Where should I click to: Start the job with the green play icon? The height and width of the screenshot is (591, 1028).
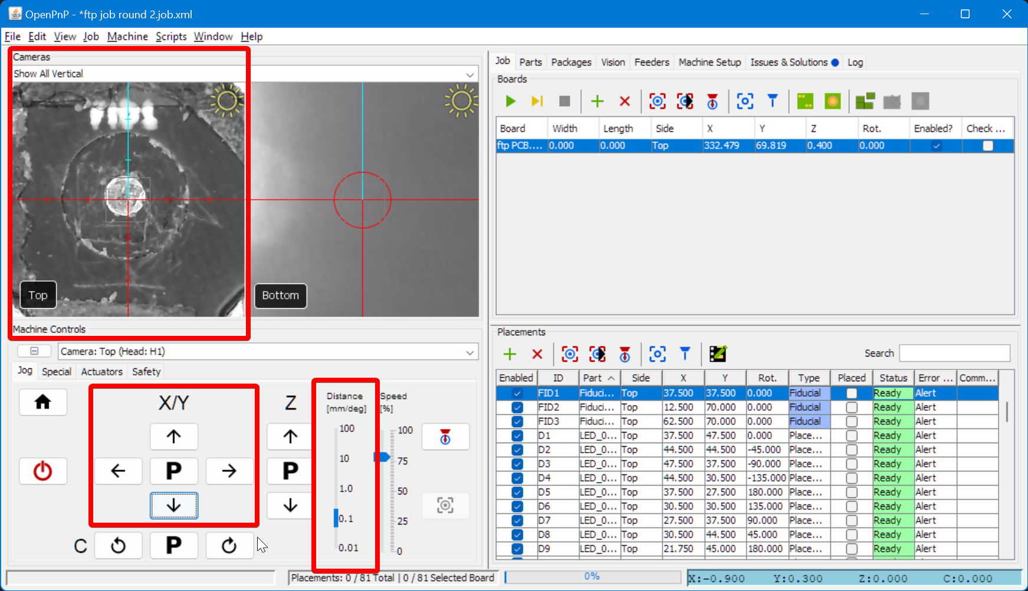(x=510, y=101)
